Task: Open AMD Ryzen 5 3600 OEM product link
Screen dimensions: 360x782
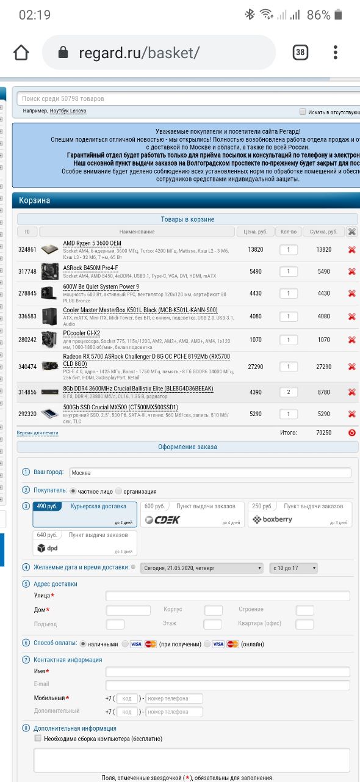Action: 92,243
